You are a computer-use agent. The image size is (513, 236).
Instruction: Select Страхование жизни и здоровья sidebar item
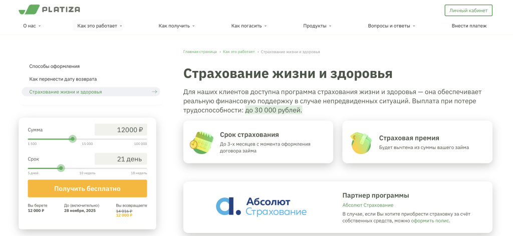coord(91,91)
